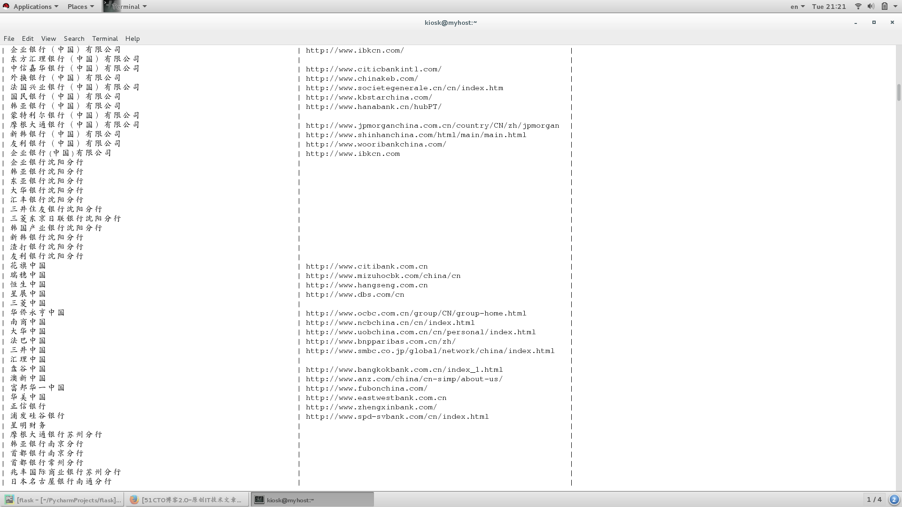Minimize the terminal window

855,23
